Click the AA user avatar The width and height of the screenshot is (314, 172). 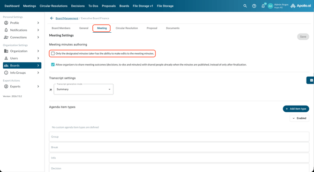(270, 6)
